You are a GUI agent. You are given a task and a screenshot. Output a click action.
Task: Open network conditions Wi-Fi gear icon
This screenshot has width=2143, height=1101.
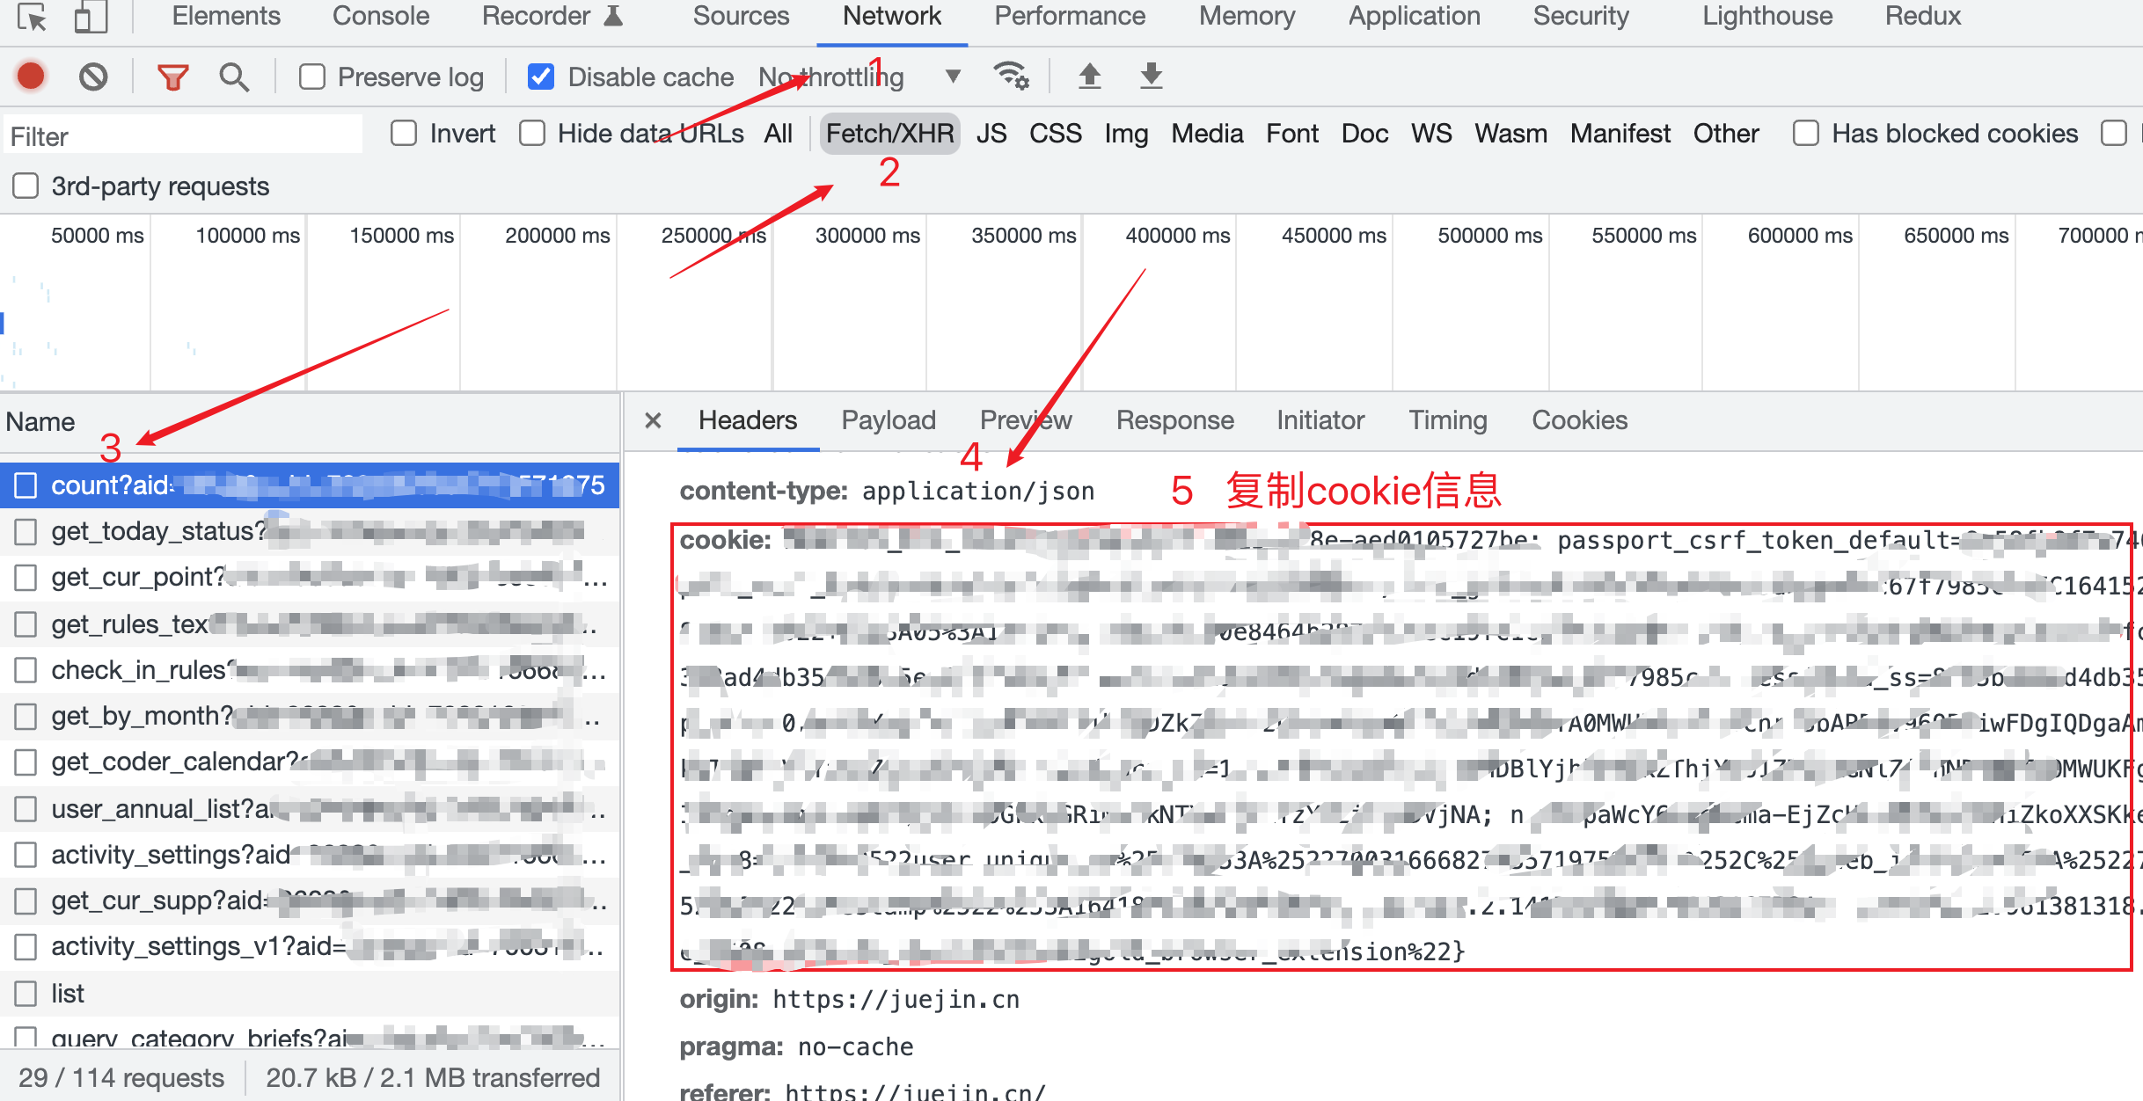click(1011, 77)
